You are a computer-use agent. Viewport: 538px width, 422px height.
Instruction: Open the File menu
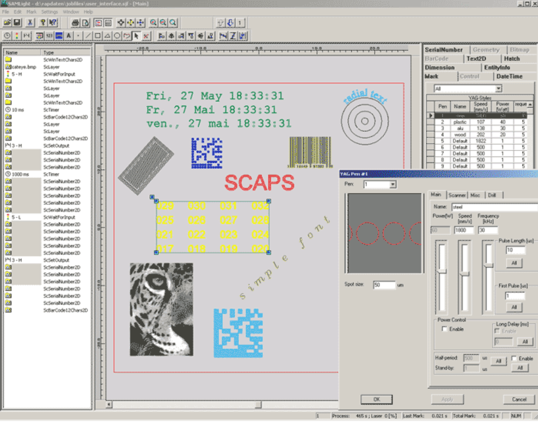[x=6, y=12]
